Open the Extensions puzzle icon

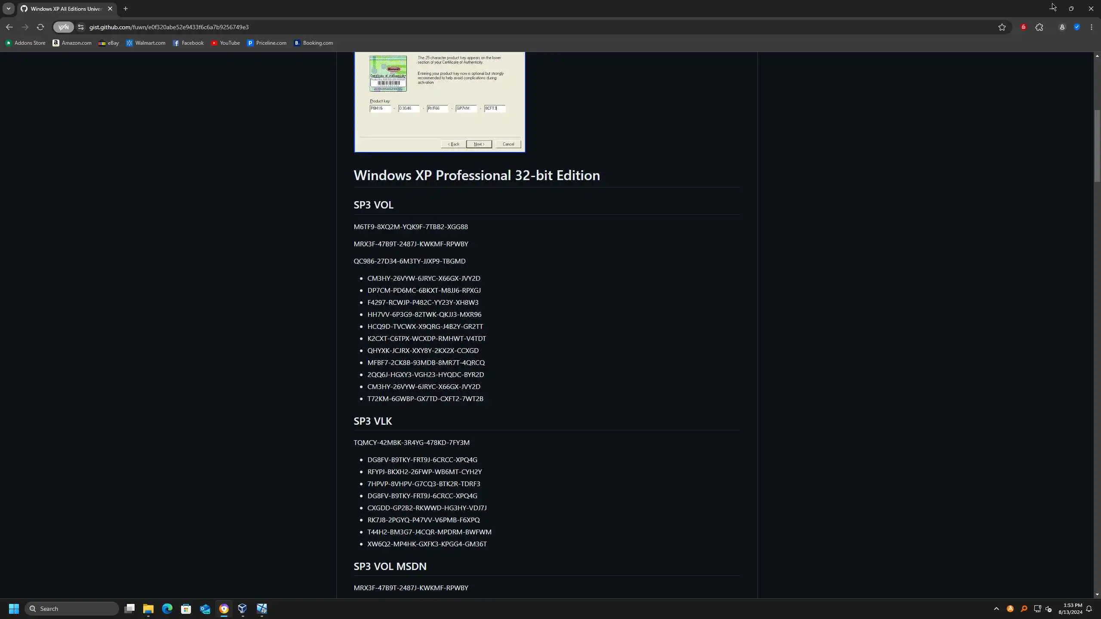click(x=1039, y=27)
